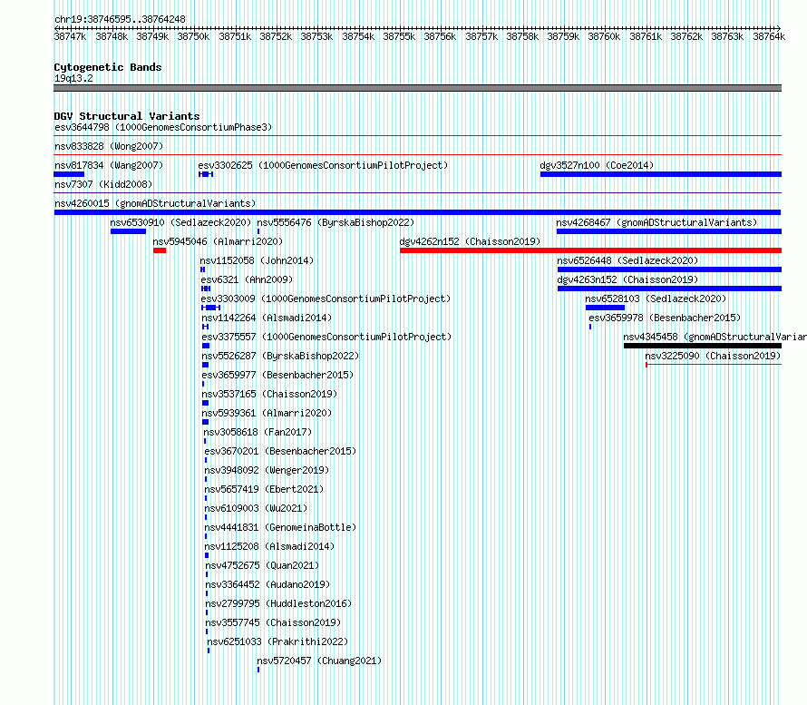Click nsv1142264 (Alsmadi2014) label
Viewport: 807px width, 705px height.
click(x=267, y=318)
